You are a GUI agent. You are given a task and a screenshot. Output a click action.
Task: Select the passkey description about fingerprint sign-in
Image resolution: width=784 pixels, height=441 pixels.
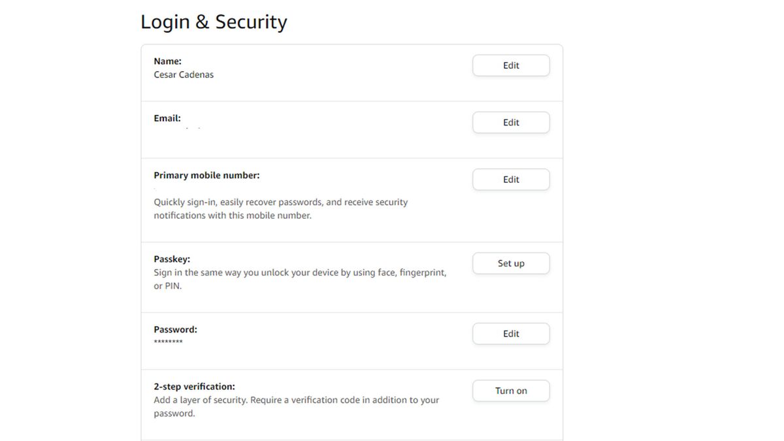pos(300,279)
